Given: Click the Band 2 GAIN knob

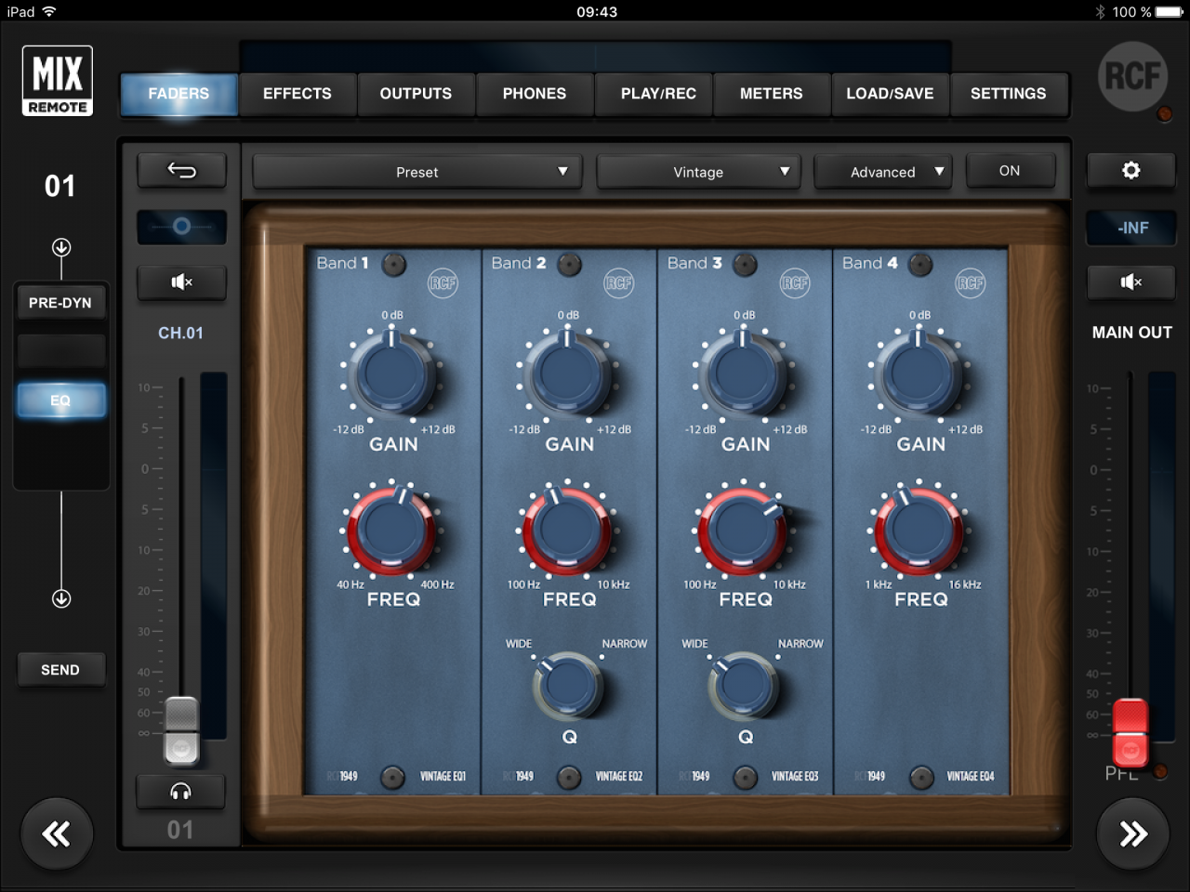Looking at the screenshot, I should [568, 374].
